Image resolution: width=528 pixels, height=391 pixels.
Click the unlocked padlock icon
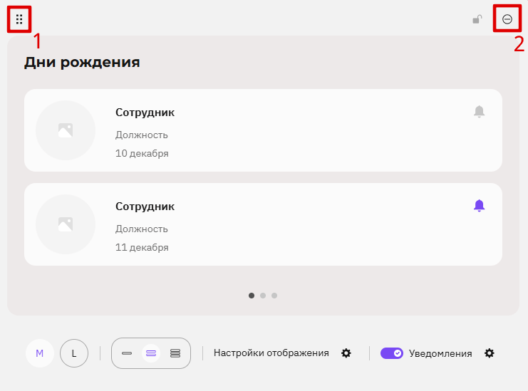477,19
